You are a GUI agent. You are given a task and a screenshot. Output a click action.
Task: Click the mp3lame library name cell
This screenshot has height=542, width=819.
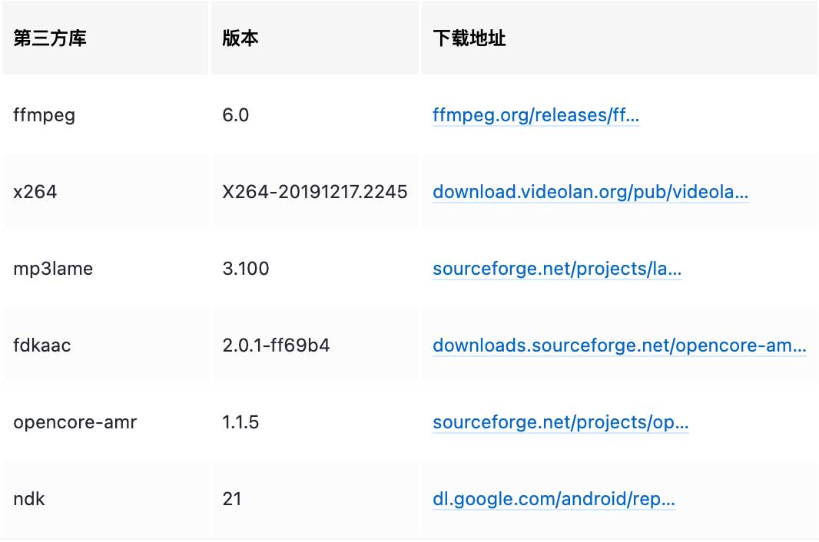click(x=51, y=269)
